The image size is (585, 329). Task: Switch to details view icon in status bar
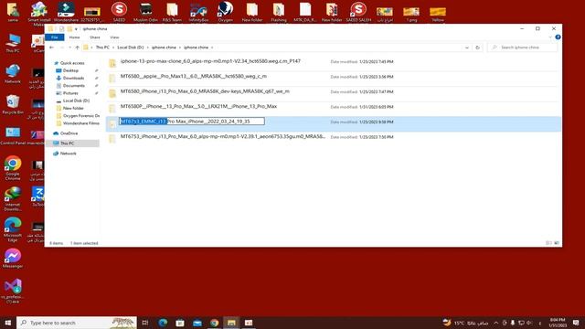(548, 243)
